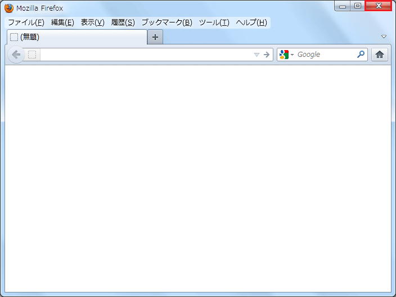
Task: Click the Firefox logo in title bar
Action: 9,8
